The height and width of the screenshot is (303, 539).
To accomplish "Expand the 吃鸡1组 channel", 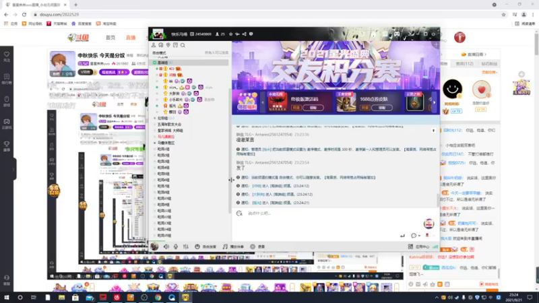I will tap(163, 149).
